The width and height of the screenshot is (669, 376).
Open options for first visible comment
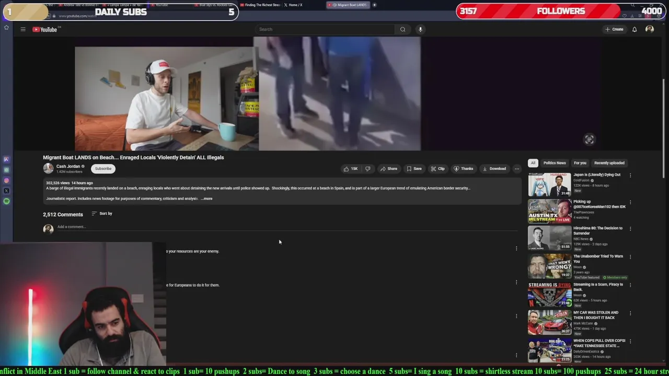point(516,249)
